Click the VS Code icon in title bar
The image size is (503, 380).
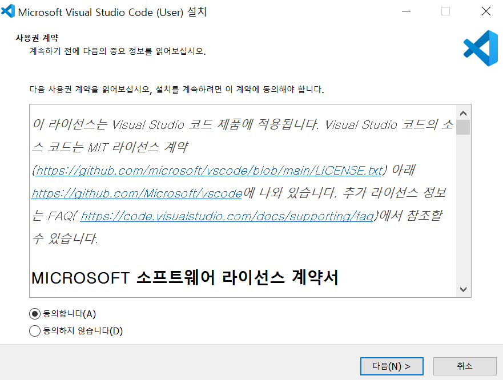(8, 11)
